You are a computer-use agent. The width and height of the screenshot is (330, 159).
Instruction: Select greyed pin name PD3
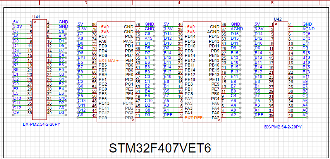point(129,117)
